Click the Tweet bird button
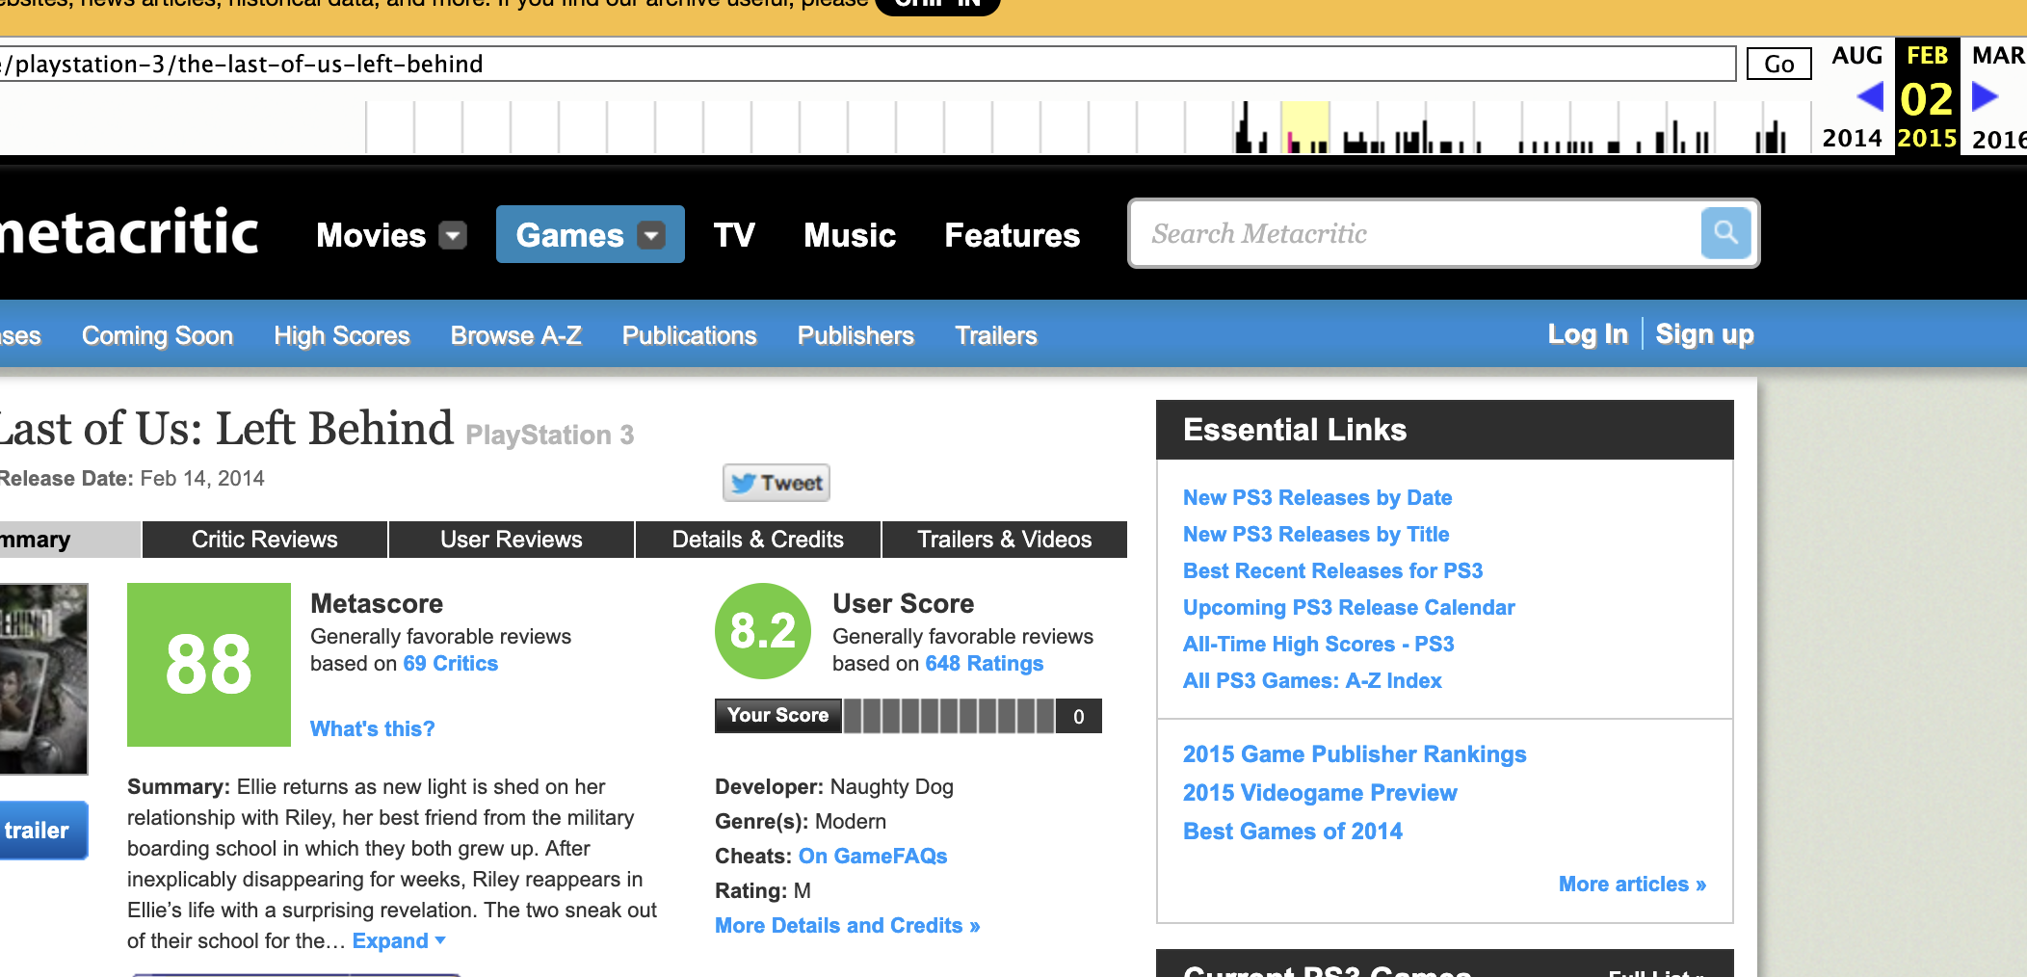 (777, 483)
